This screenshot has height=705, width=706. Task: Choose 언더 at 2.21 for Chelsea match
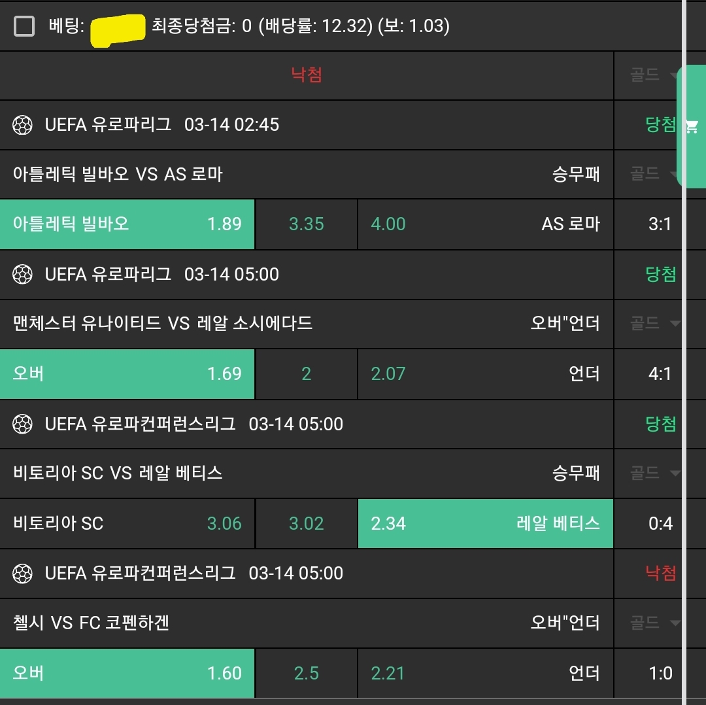coord(485,674)
